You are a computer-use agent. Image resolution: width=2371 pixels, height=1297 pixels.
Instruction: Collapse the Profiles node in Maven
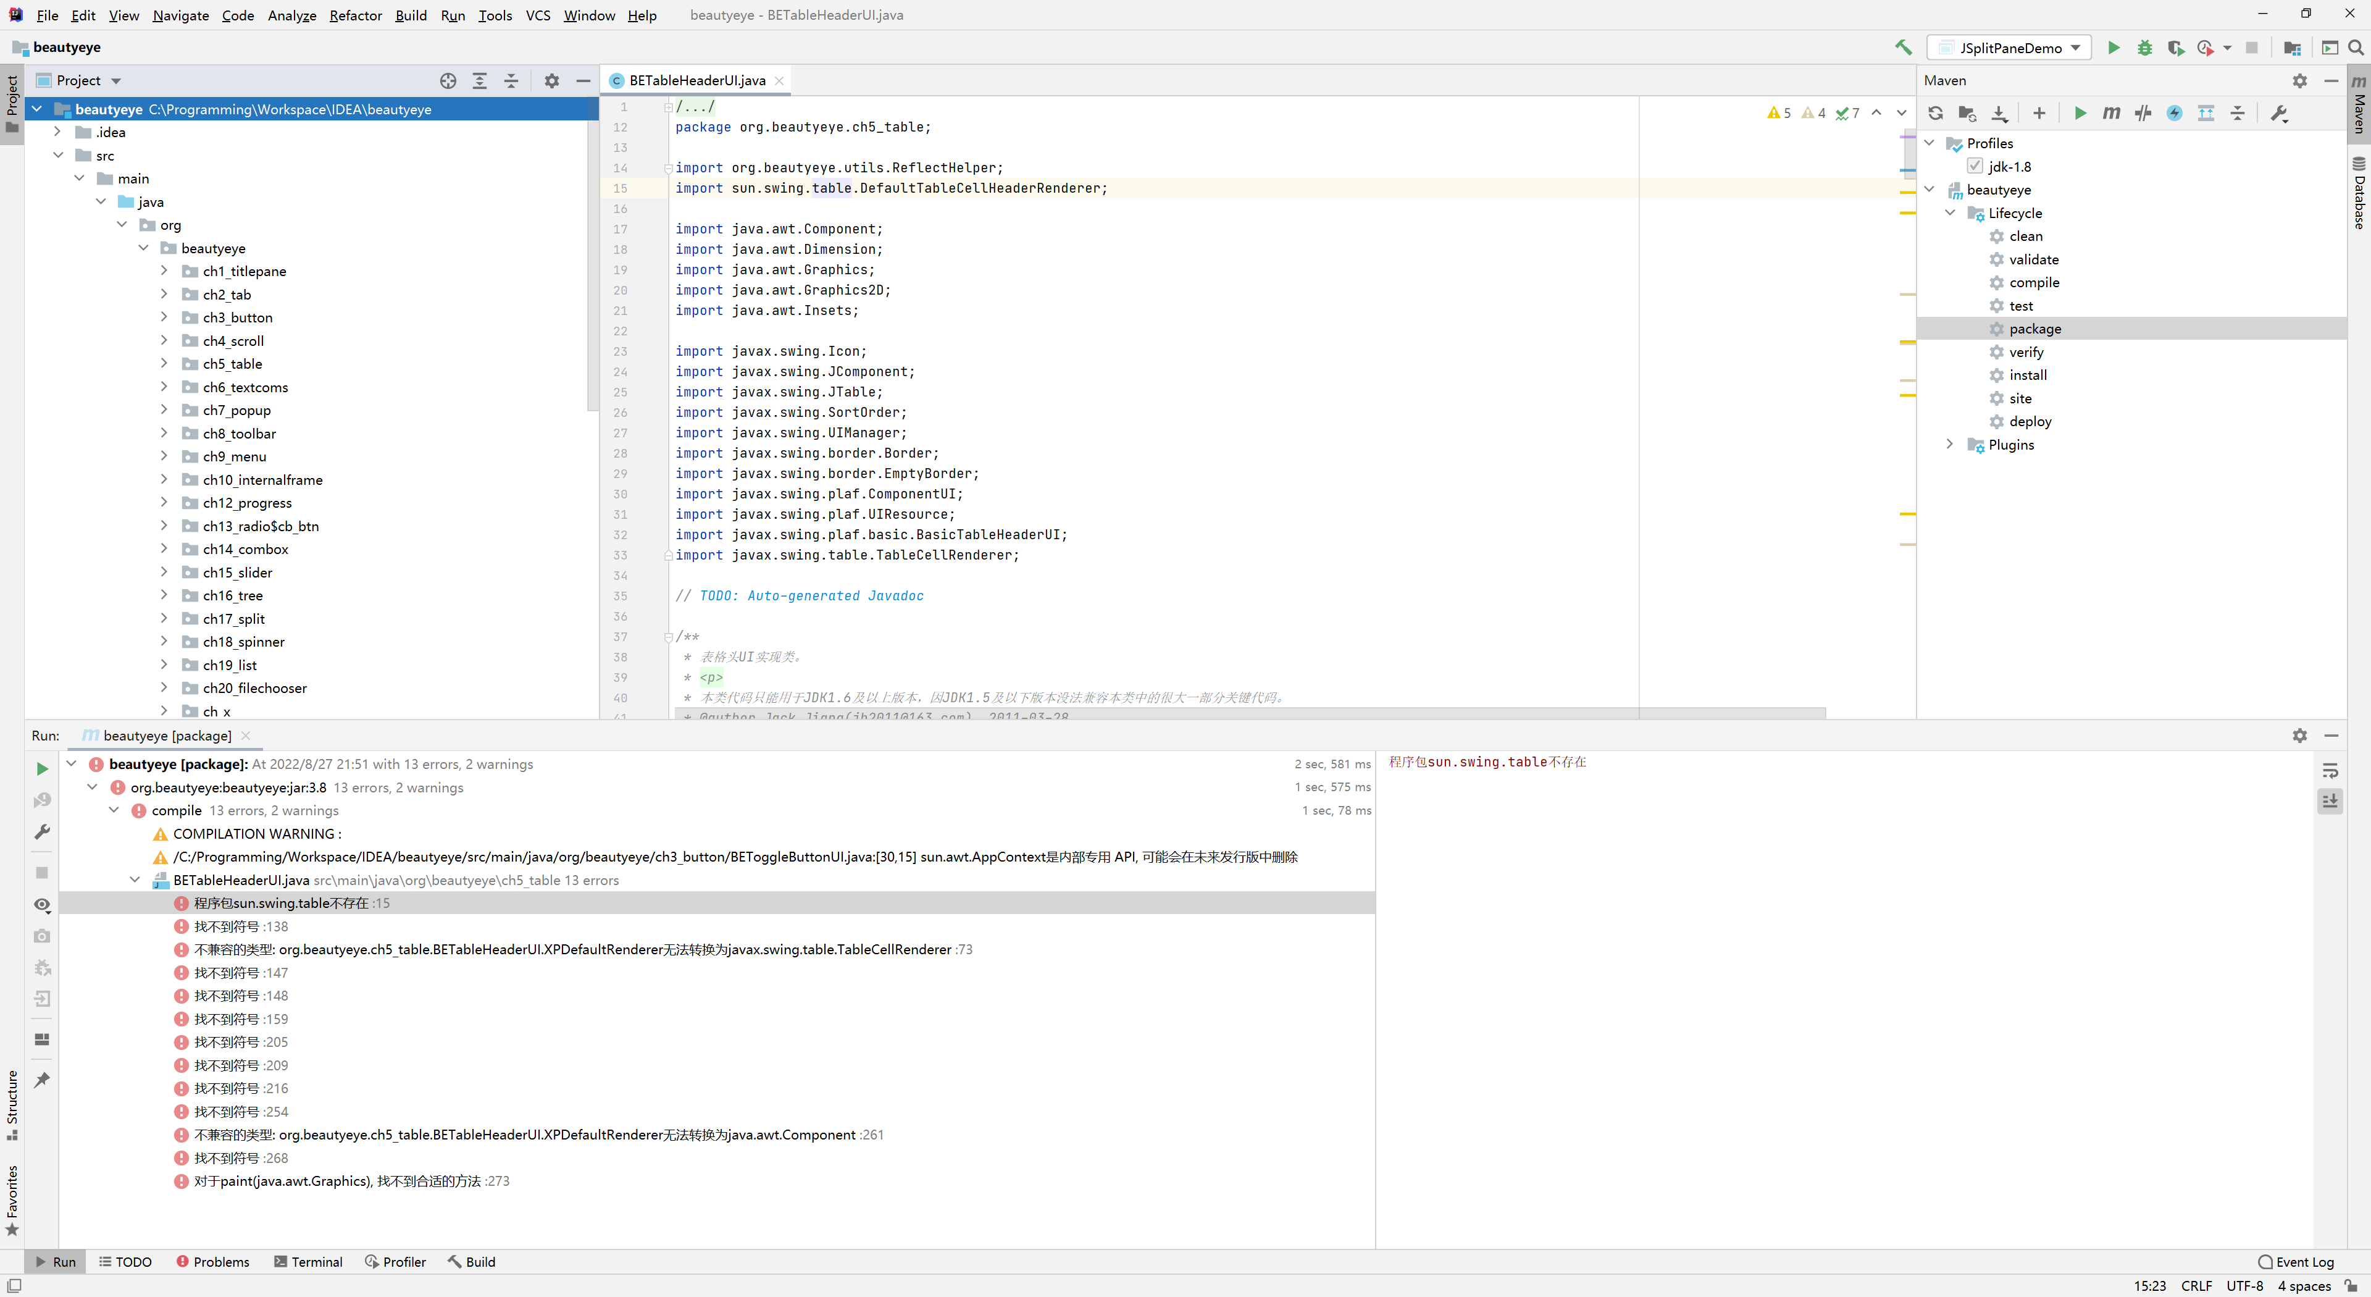click(1929, 143)
